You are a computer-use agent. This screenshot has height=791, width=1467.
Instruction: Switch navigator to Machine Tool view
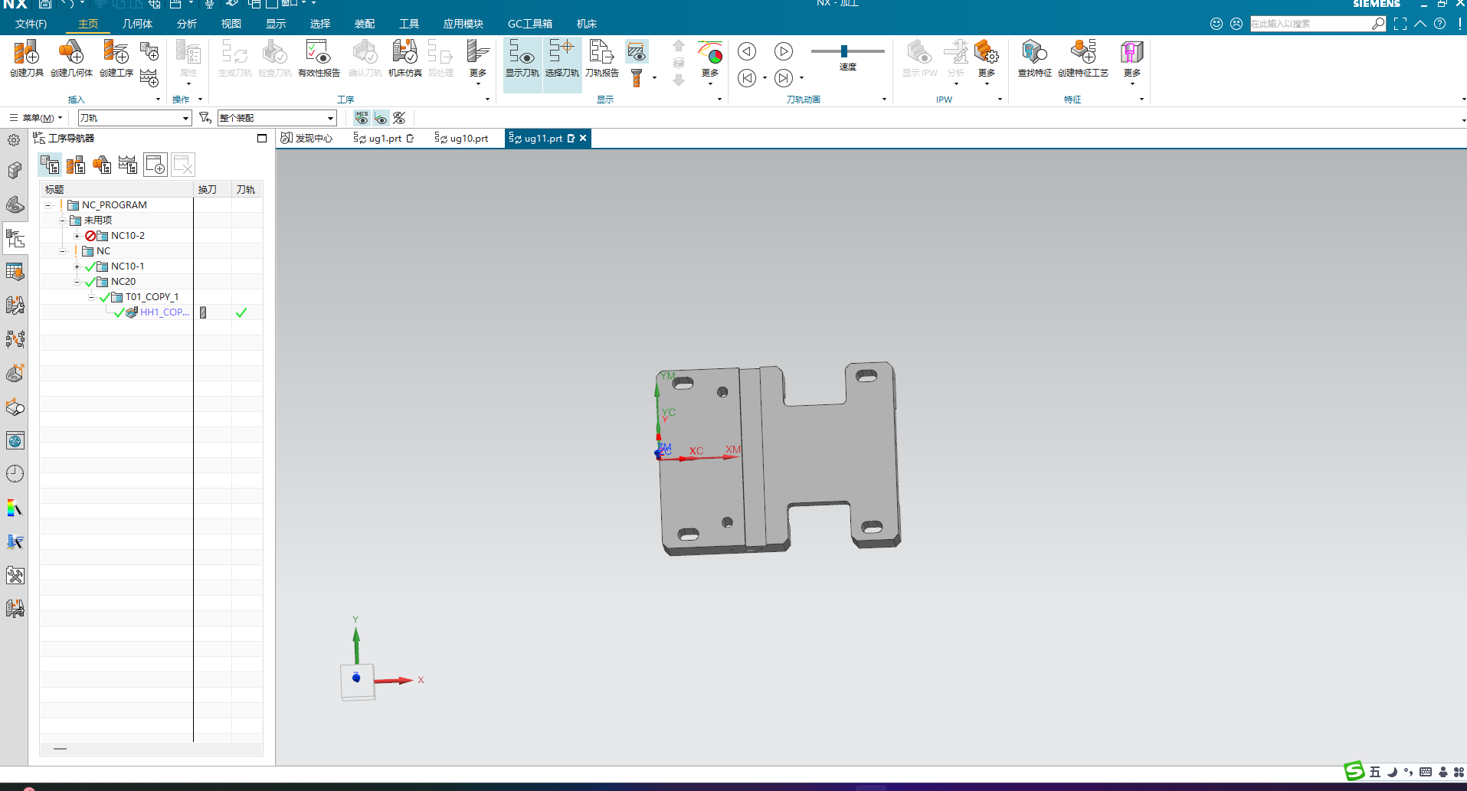pos(76,165)
